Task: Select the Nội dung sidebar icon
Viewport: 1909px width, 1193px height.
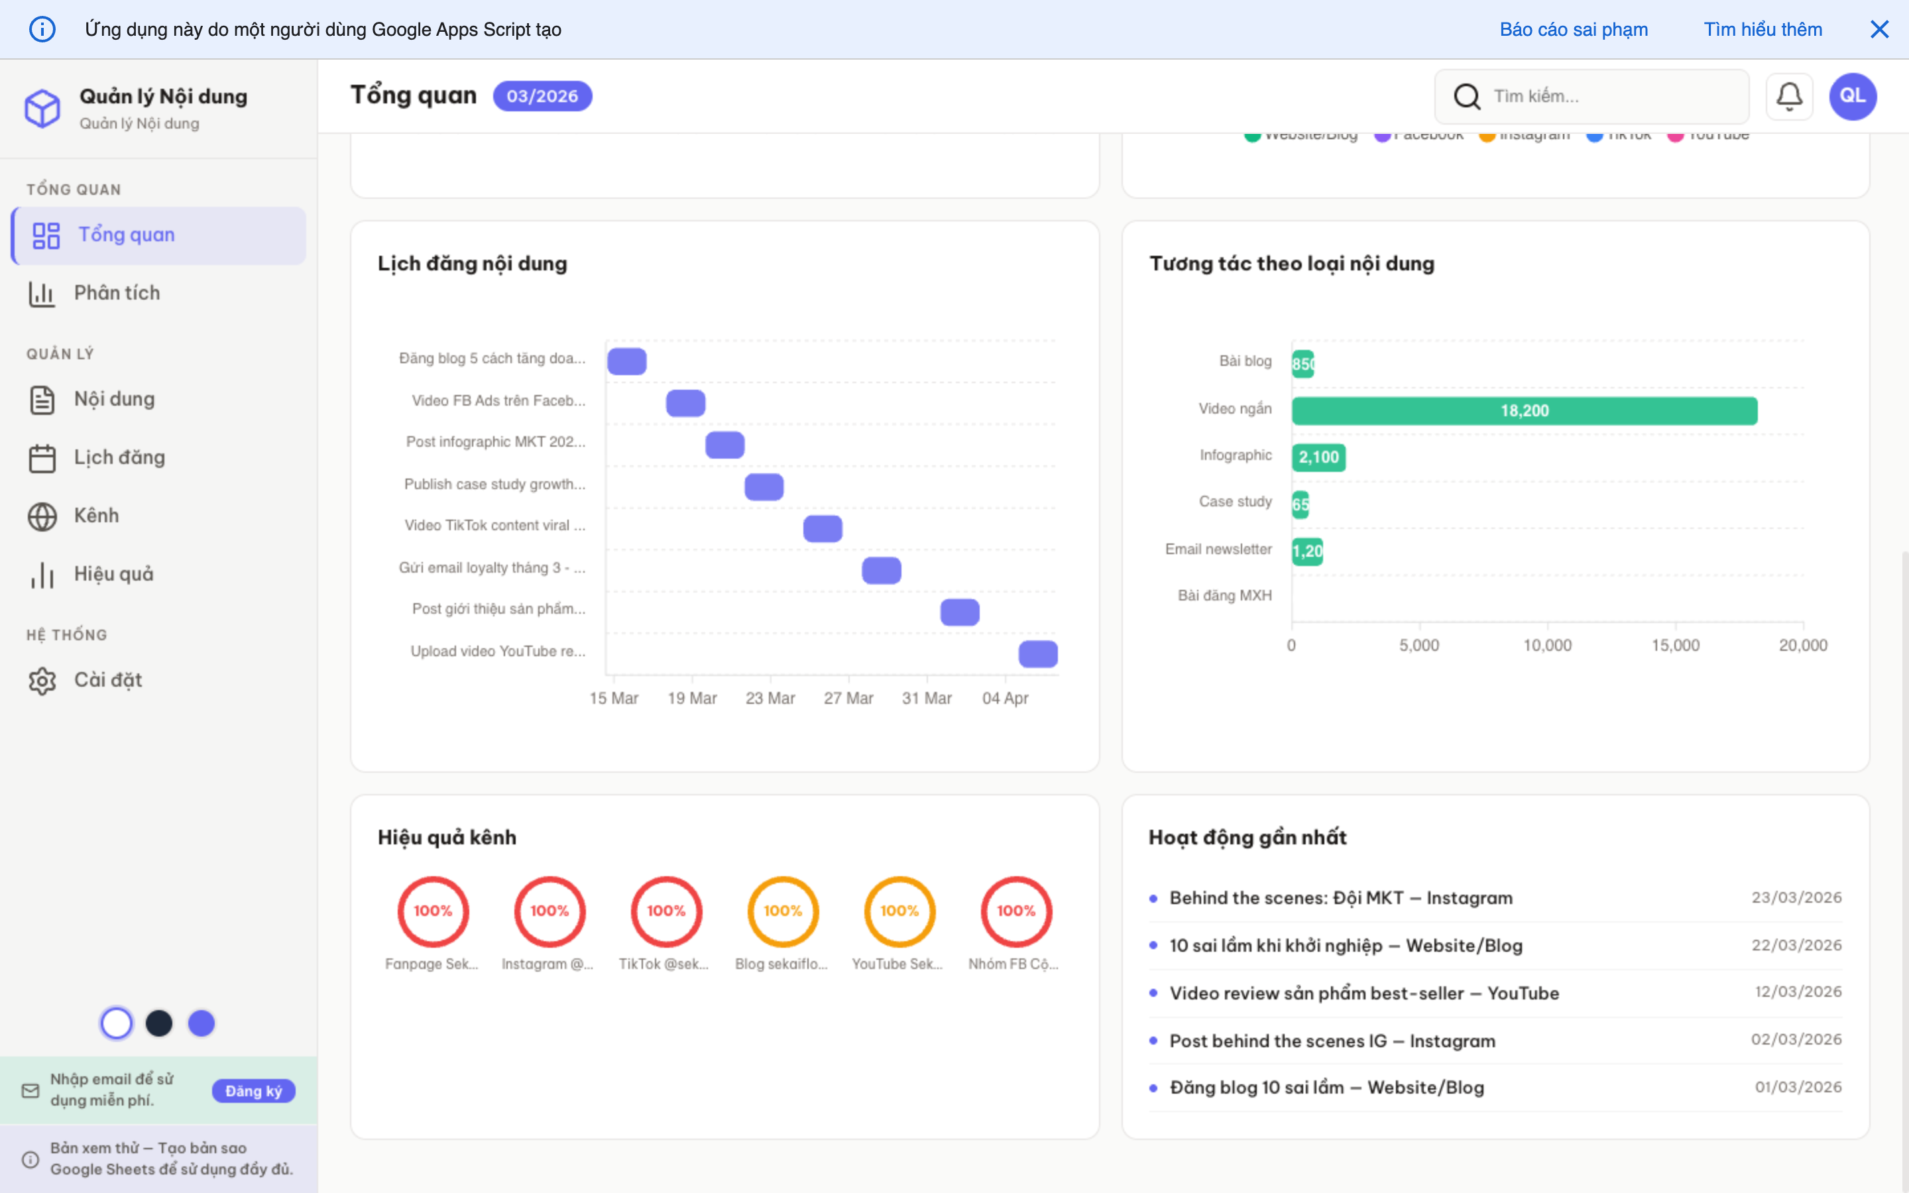Action: click(x=43, y=399)
